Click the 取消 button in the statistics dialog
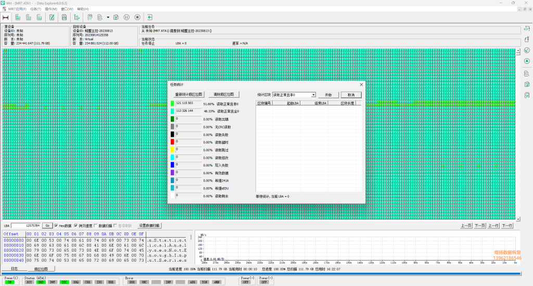Screen dimensions: 533x286 [351, 95]
